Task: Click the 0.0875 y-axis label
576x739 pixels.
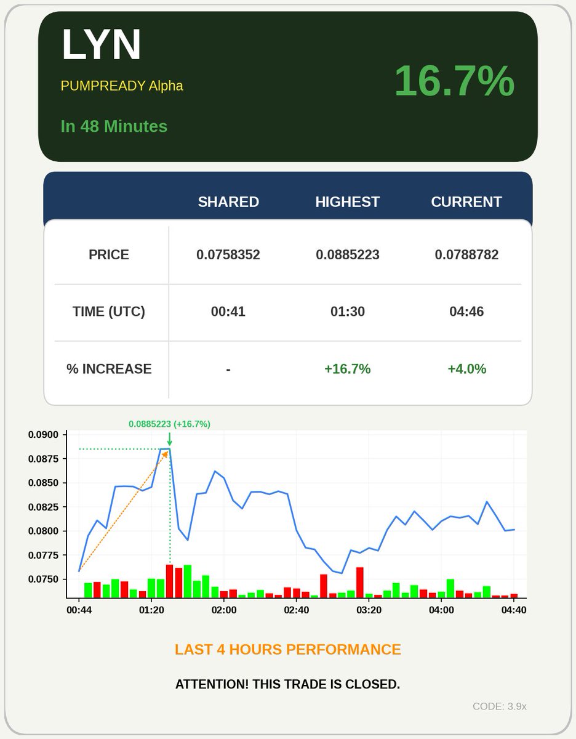Action: (43, 459)
